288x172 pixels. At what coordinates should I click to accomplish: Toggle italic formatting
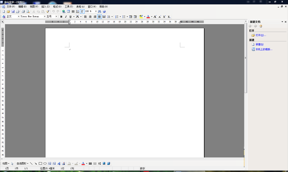(66, 16)
